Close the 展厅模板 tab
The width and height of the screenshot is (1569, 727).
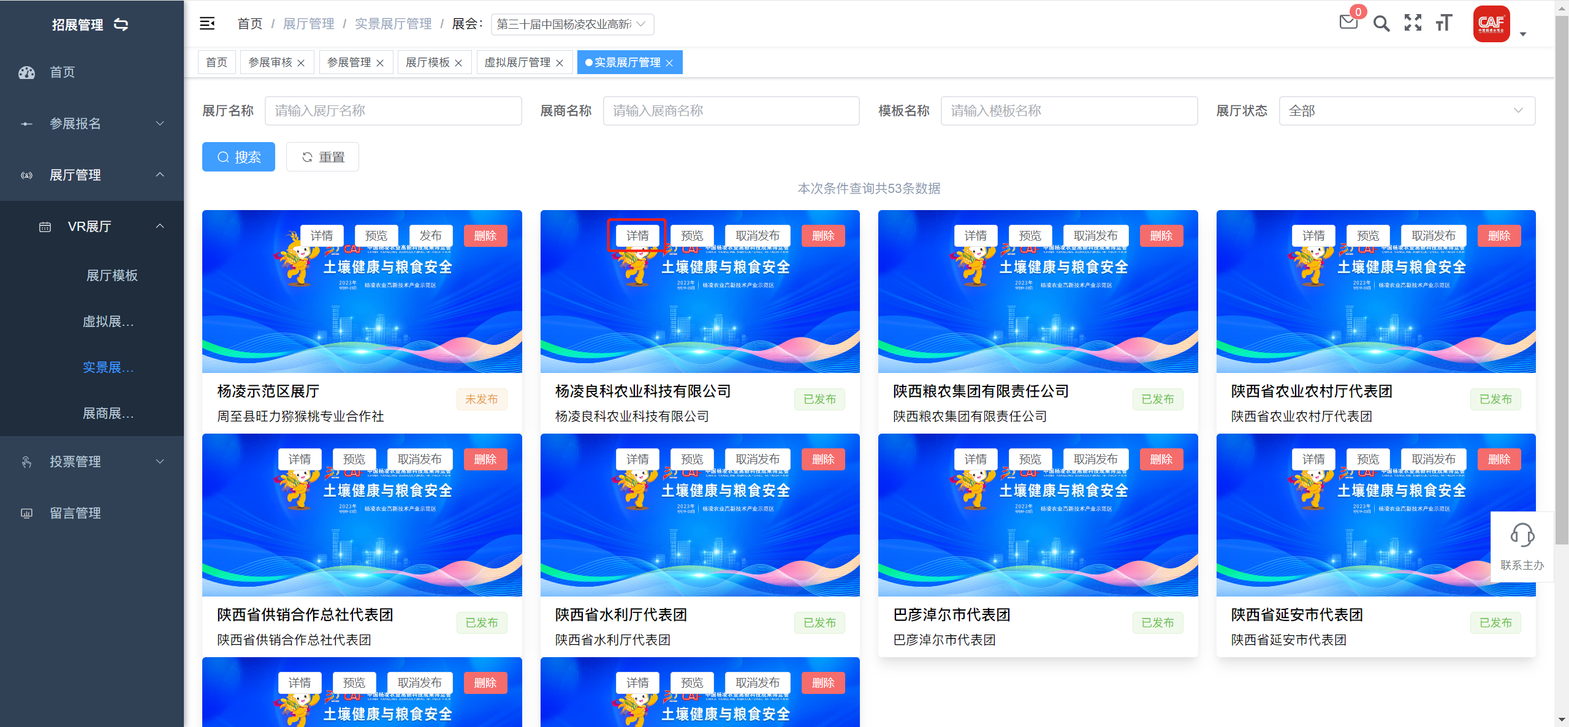pos(458,63)
